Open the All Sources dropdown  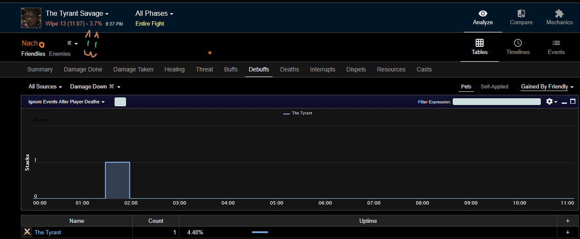pos(45,86)
